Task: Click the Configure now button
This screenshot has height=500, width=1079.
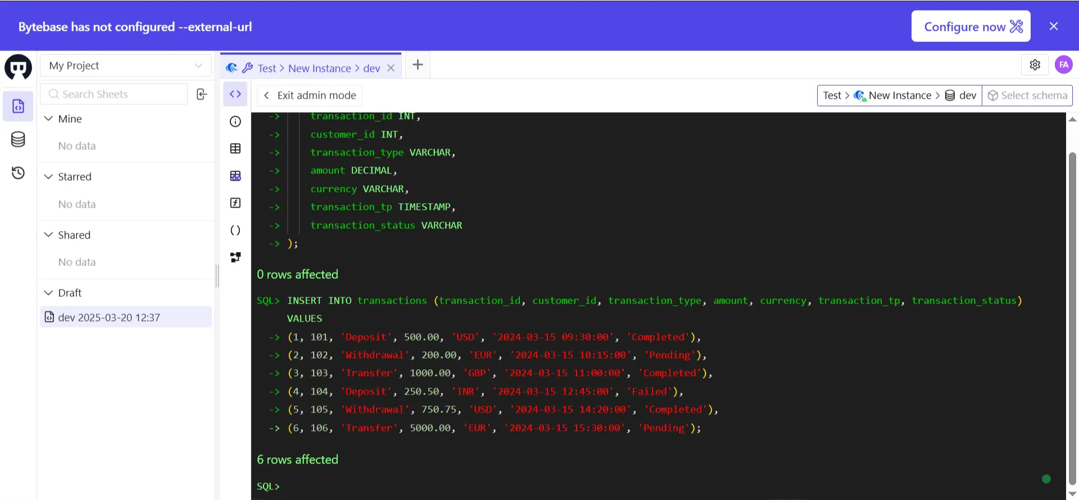Action: (x=971, y=26)
